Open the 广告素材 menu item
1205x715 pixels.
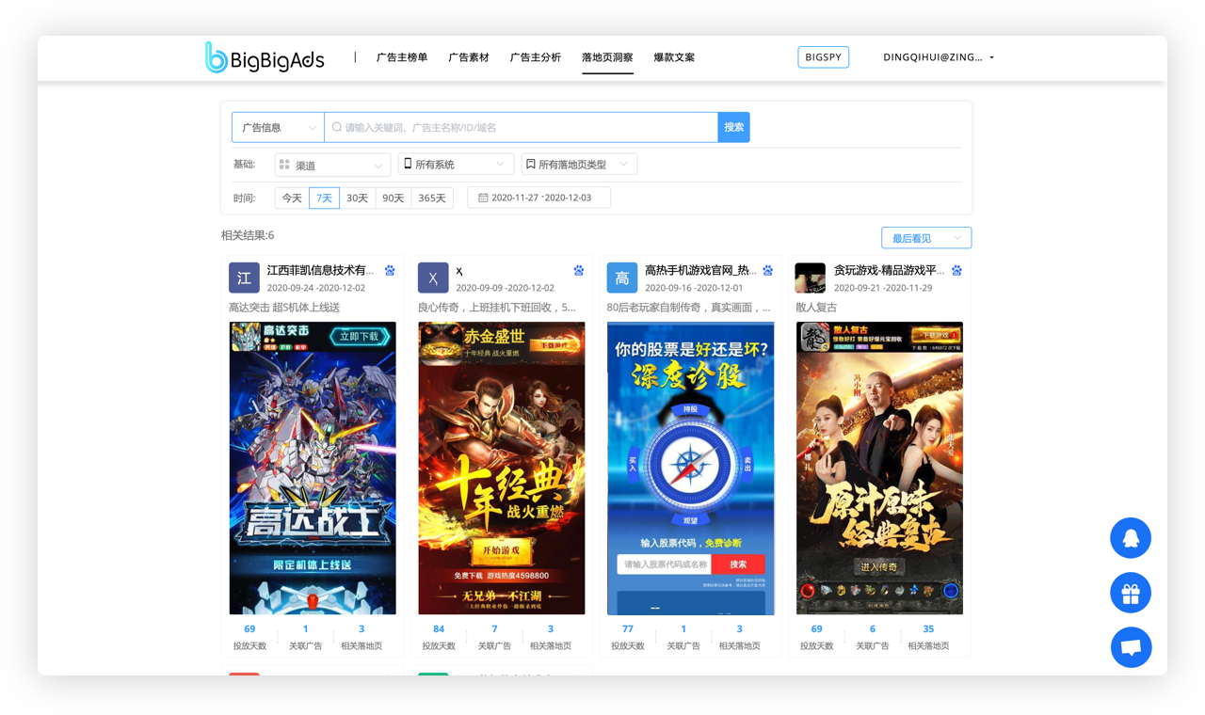pyautogui.click(x=469, y=57)
